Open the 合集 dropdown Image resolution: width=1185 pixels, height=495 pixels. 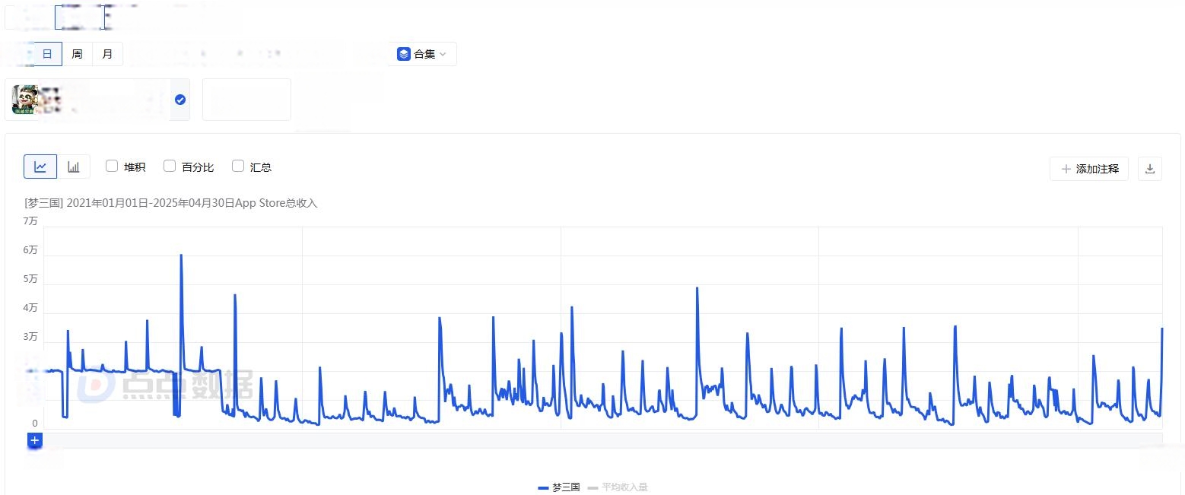423,54
